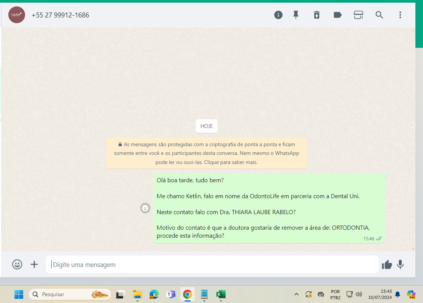Open the contact's Laube profile picture
Screen dimensions: 423x303
click(17, 15)
